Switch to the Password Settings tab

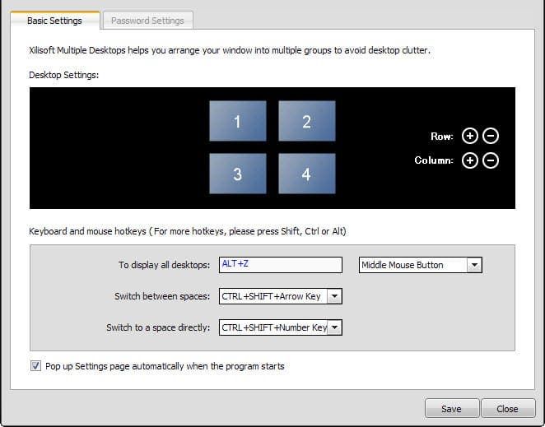[147, 21]
